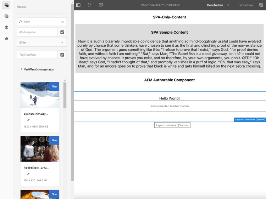The width and height of the screenshot is (266, 199).
Task: Click the alpinists-himalay... file name
Action: pos(36,114)
